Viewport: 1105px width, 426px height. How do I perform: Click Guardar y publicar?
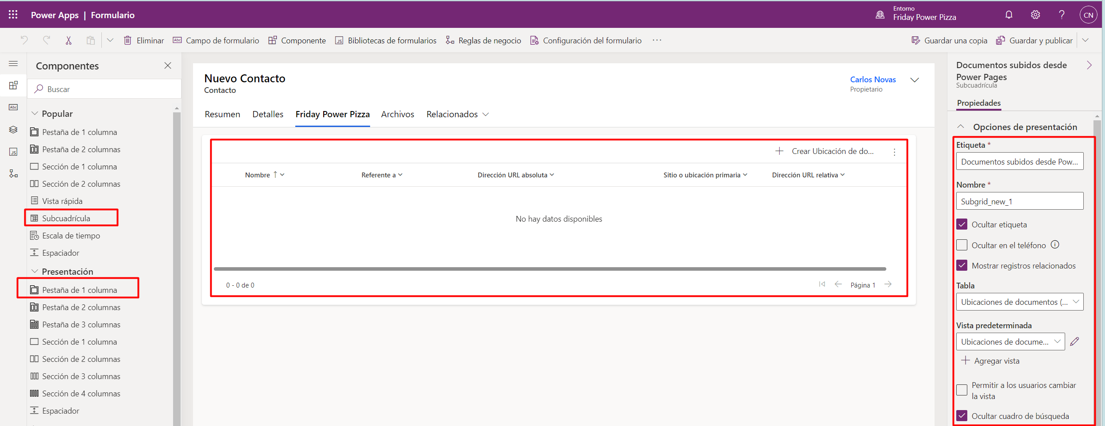(x=1035, y=40)
